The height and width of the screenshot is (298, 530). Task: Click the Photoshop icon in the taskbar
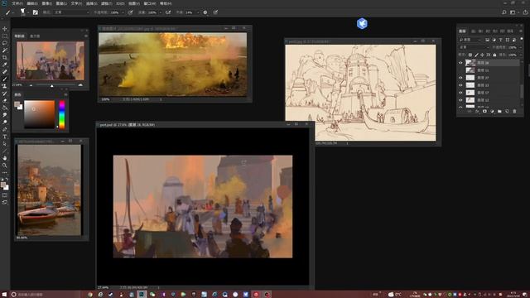point(142,295)
